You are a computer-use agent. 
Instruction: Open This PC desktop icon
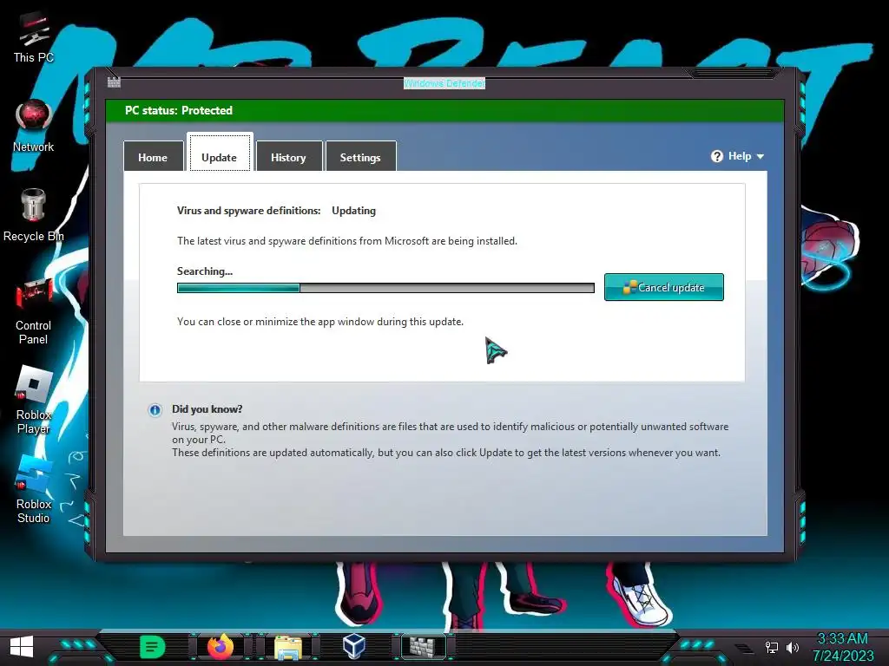(34, 38)
